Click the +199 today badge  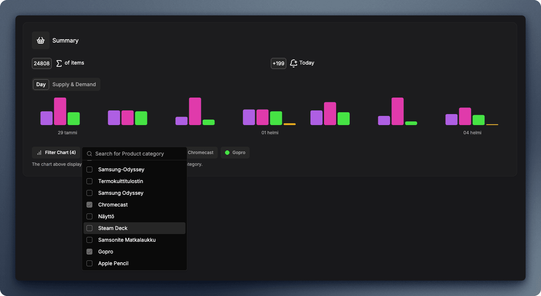(x=279, y=63)
